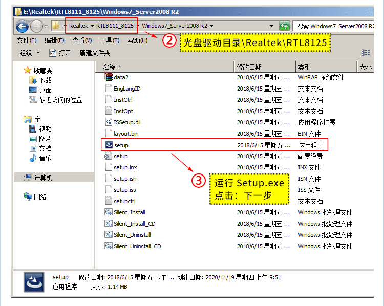
Task: Select the EngLangID text file icon
Action: coord(109,88)
